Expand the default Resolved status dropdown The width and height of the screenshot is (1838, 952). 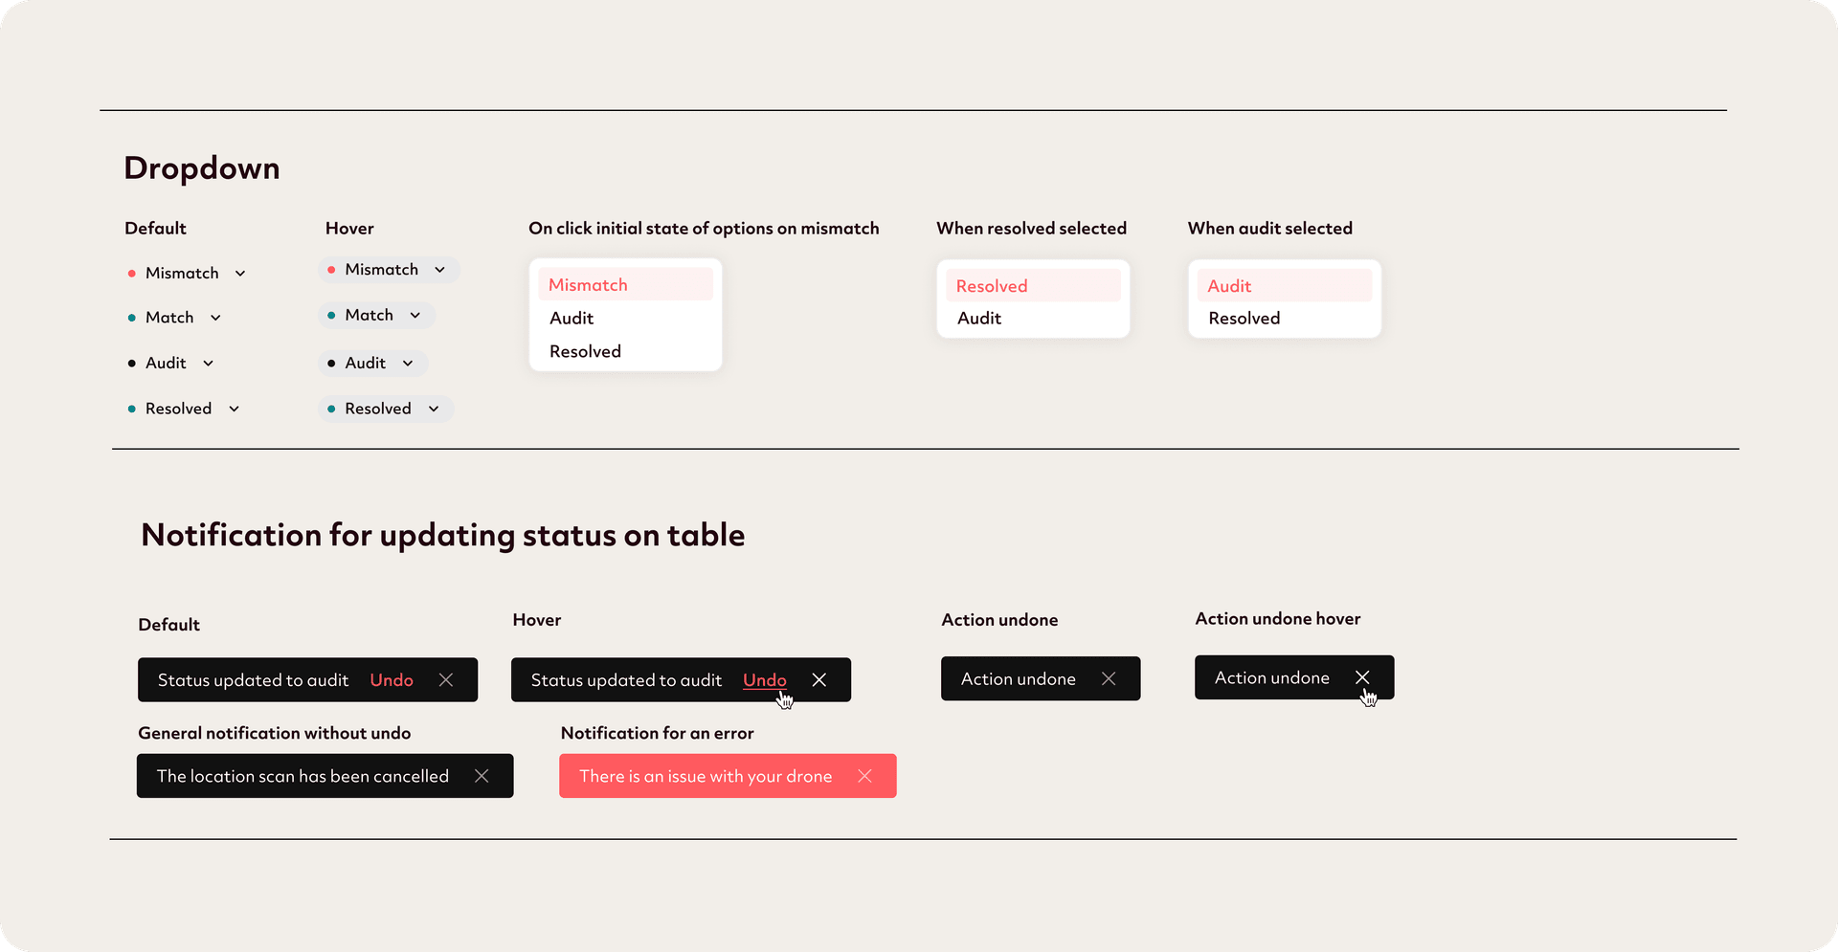(x=234, y=410)
